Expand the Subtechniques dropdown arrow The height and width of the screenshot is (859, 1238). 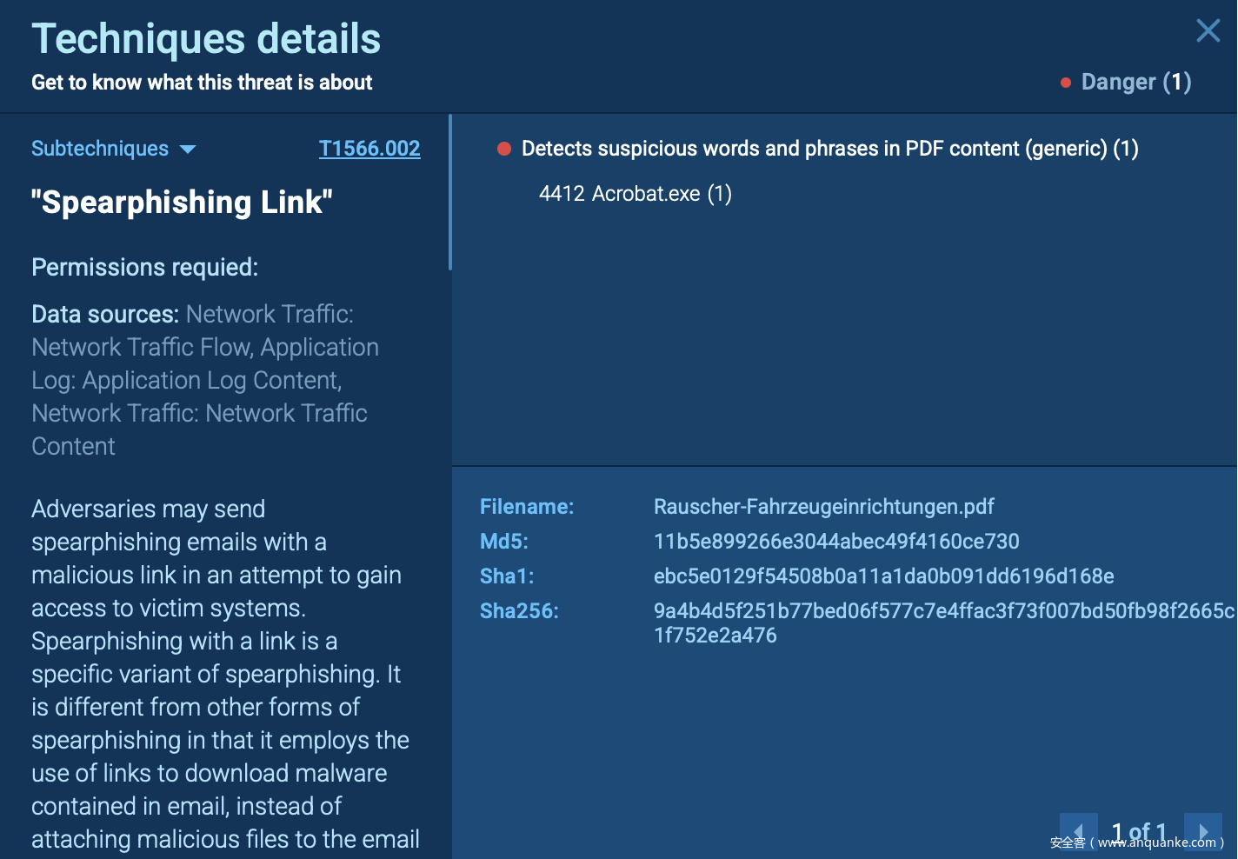(x=188, y=150)
